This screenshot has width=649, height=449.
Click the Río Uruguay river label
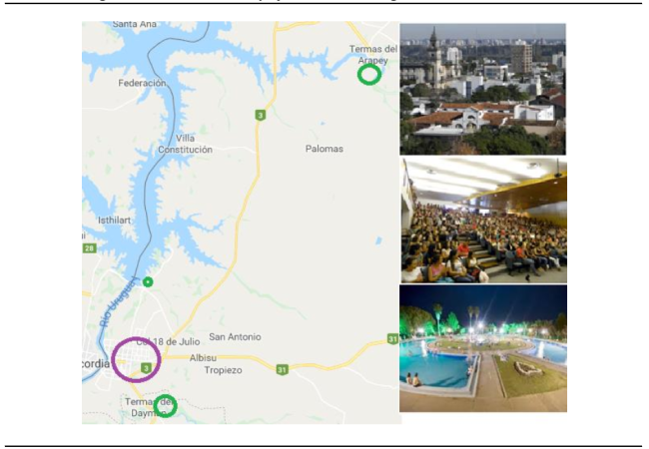118,301
